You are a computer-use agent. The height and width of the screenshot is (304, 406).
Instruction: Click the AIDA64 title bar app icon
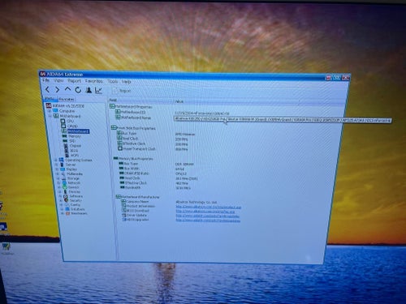coord(42,74)
